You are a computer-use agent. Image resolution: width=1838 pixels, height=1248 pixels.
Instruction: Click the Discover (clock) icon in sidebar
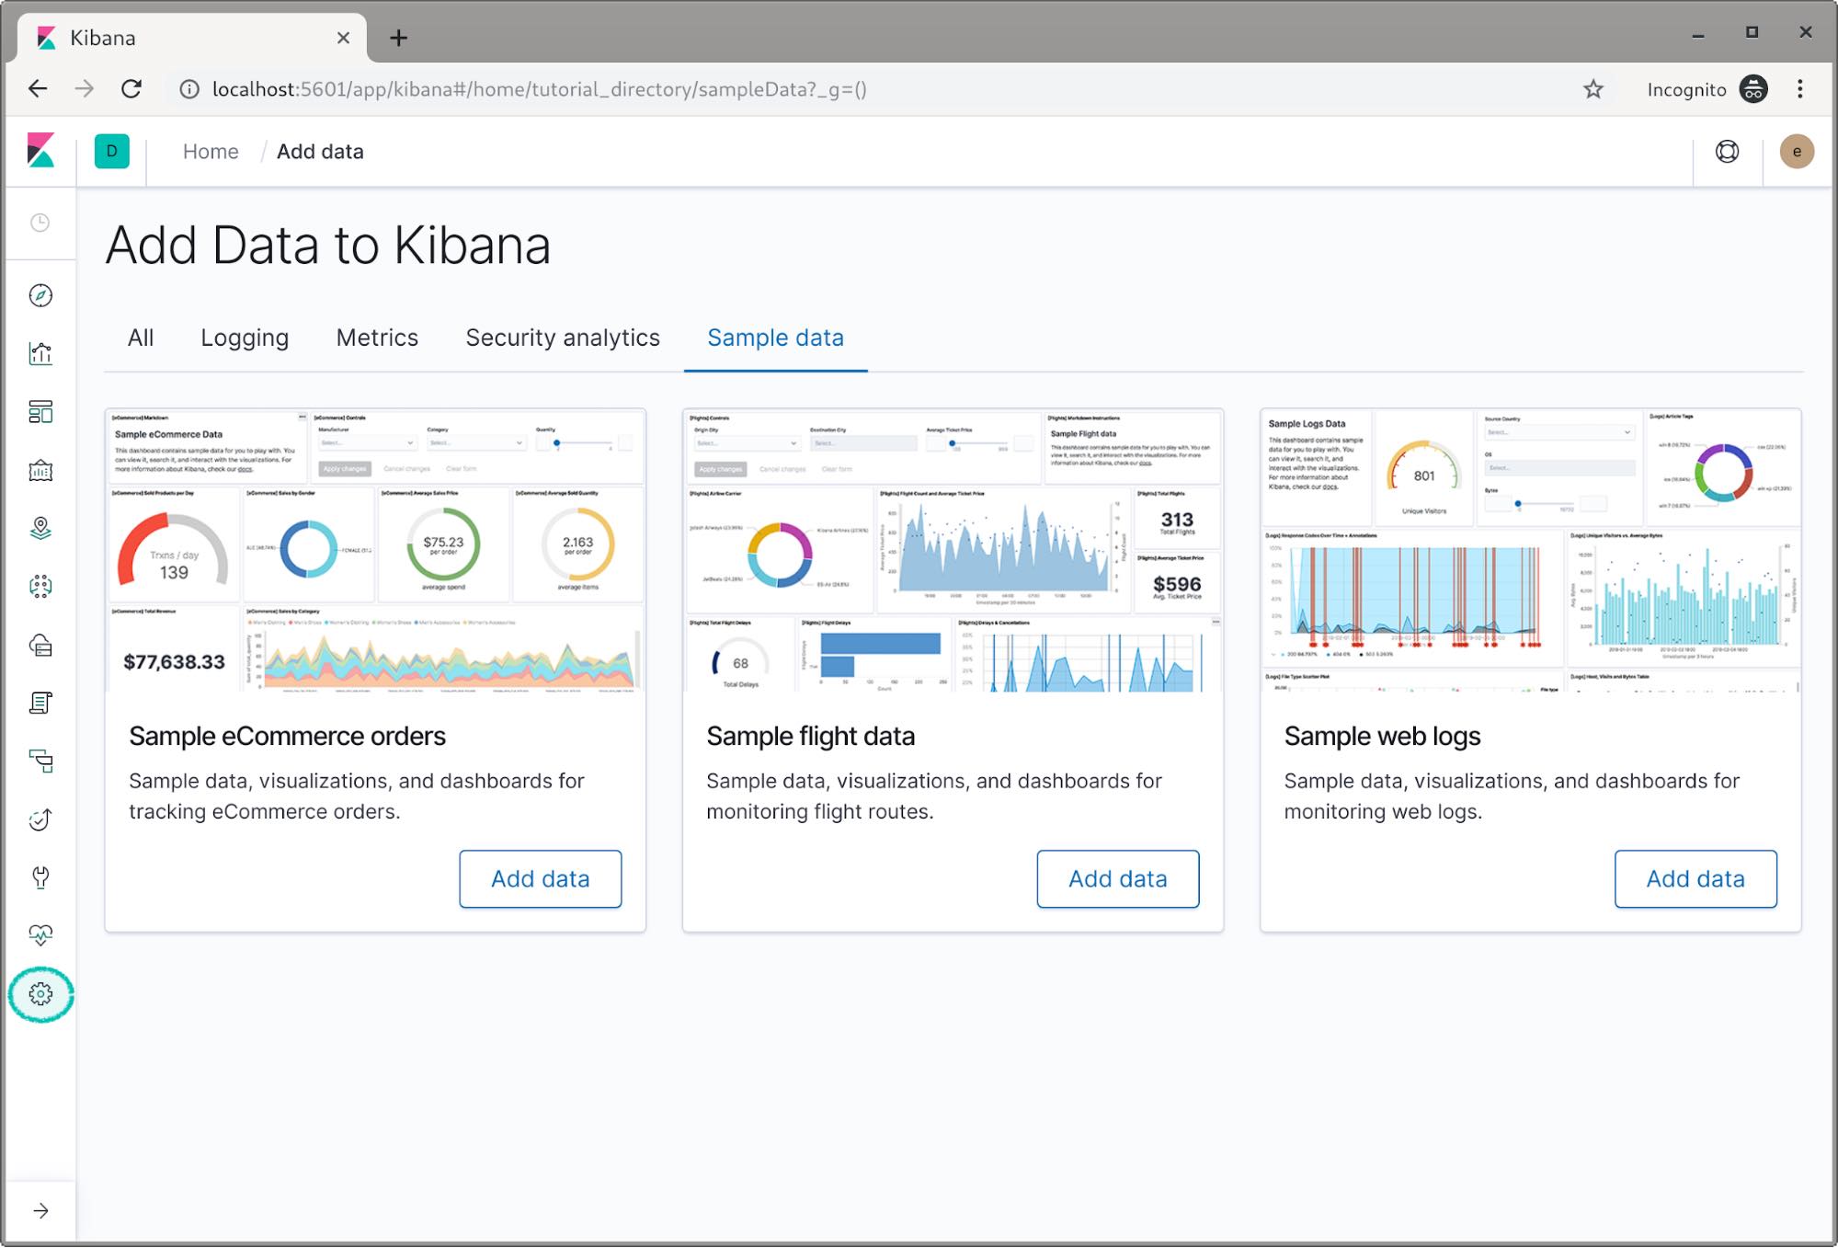pyautogui.click(x=40, y=222)
